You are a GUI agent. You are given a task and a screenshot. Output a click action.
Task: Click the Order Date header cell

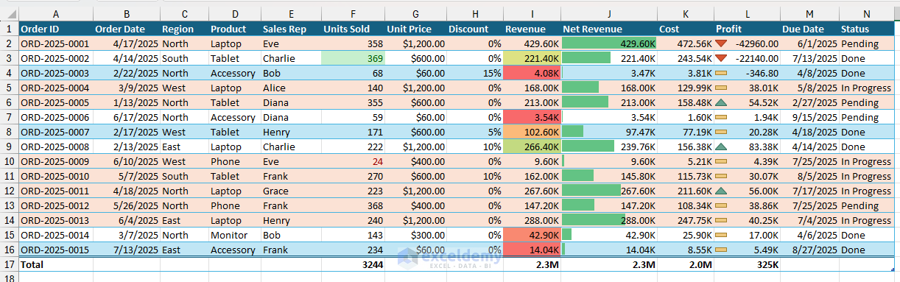pos(127,29)
